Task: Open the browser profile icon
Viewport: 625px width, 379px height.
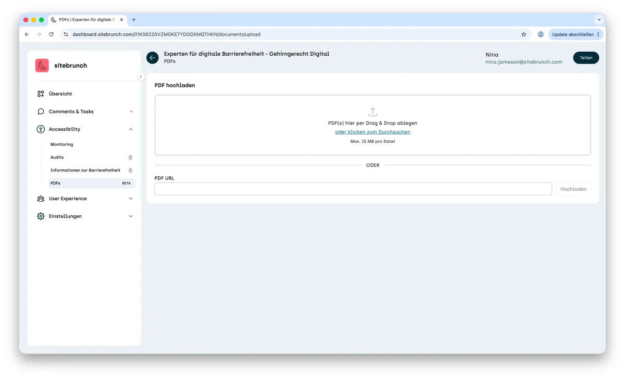Action: [x=541, y=34]
